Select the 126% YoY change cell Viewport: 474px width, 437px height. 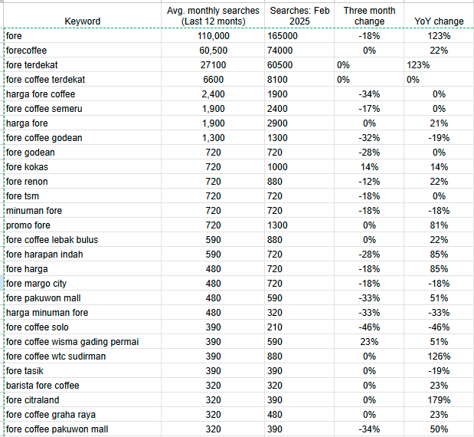point(439,356)
